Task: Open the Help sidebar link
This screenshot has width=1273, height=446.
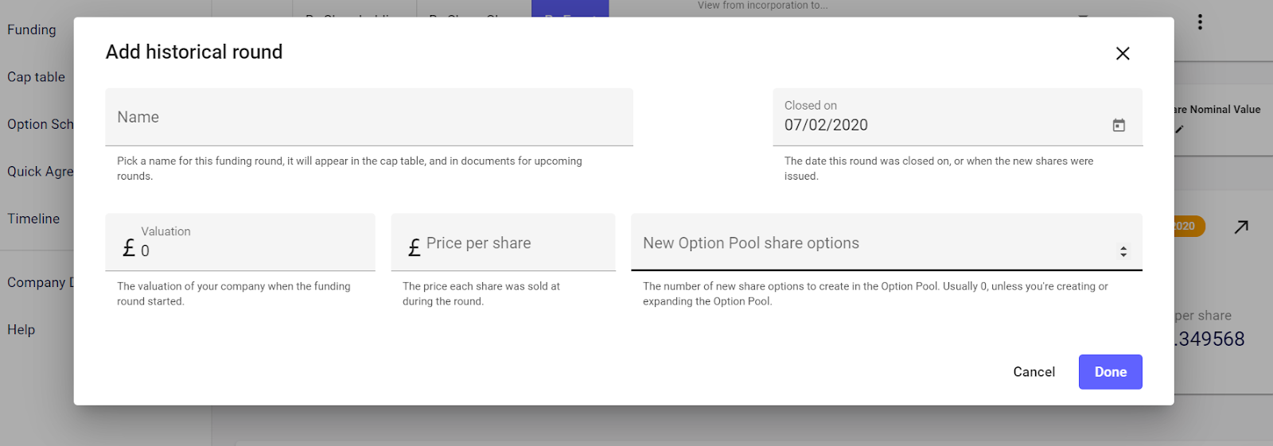Action: coord(21,330)
